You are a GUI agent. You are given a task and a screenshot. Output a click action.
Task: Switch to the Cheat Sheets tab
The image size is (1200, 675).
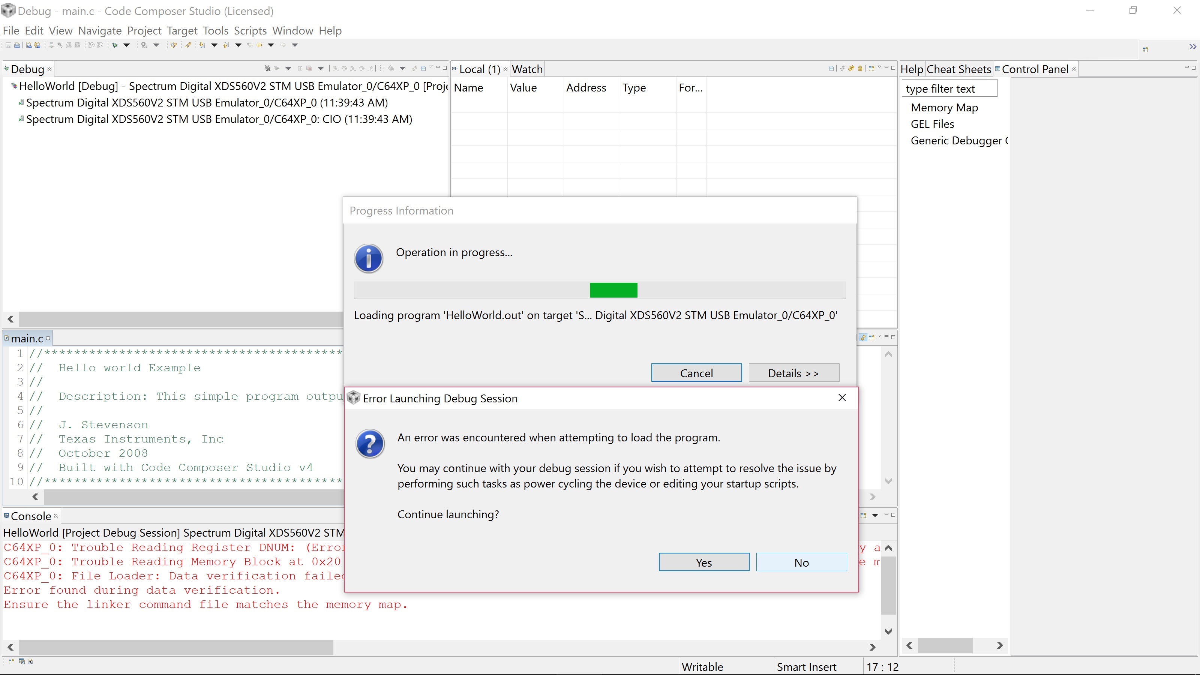point(959,69)
